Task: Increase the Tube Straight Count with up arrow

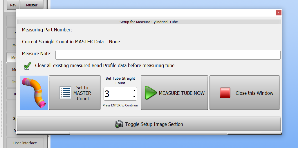Action: 134,91
